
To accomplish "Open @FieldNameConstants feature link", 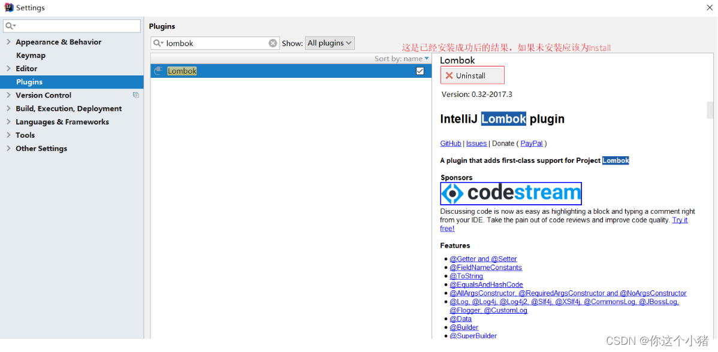I will pyautogui.click(x=486, y=268).
